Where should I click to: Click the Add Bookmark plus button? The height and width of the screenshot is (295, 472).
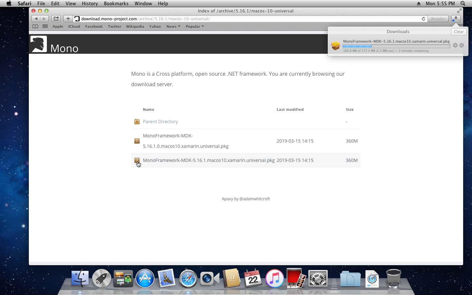(68, 19)
